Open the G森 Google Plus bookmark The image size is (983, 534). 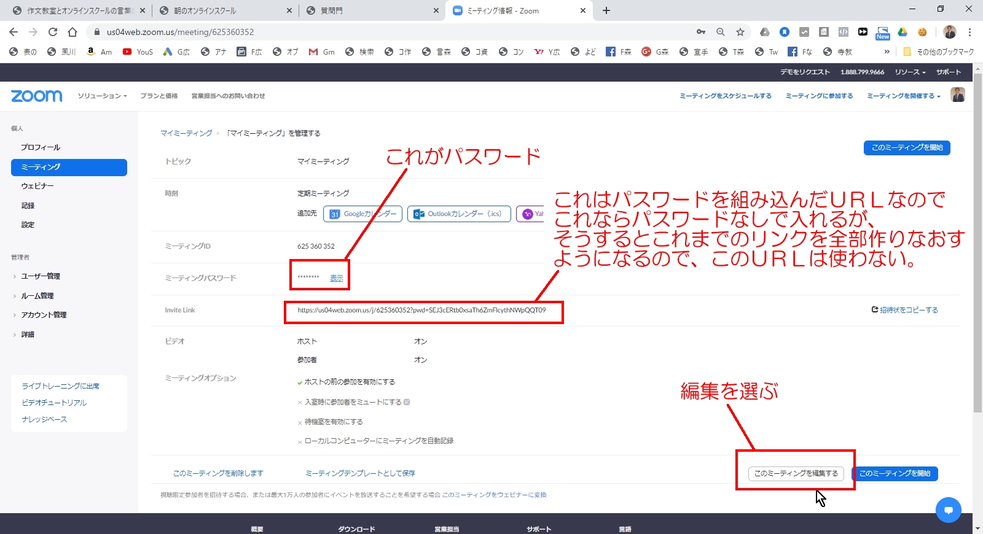[655, 52]
